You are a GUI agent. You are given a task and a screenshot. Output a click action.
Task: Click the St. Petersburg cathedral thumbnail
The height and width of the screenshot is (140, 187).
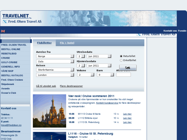[x=49, y=111]
